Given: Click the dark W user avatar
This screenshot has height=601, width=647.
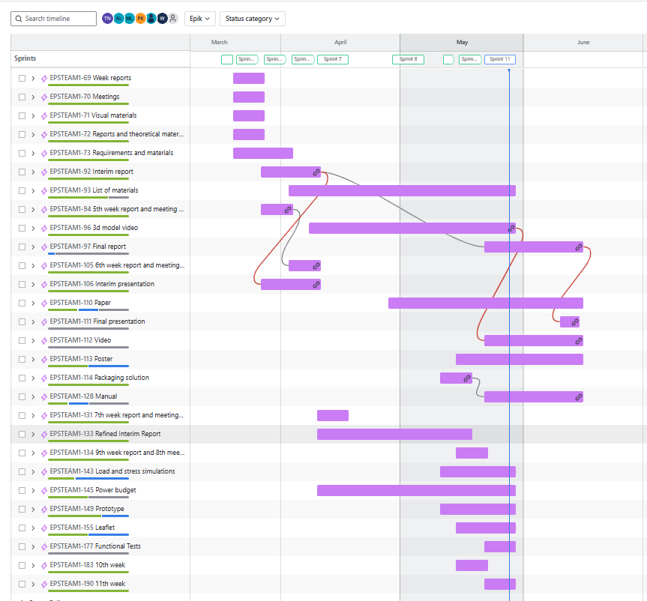Looking at the screenshot, I should [162, 18].
